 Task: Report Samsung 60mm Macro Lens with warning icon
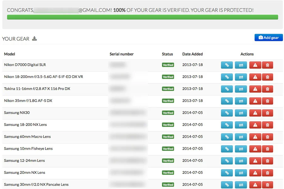coord(255,137)
